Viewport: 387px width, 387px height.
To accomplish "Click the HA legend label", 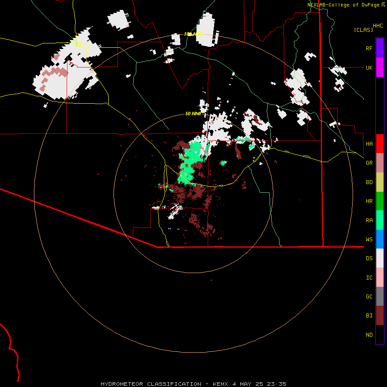I will pyautogui.click(x=369, y=144).
